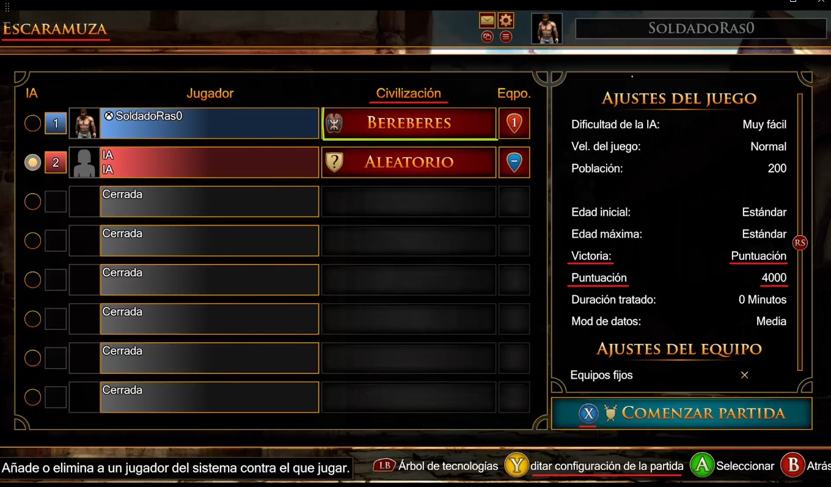Image resolution: width=831 pixels, height=487 pixels.
Task: Toggle the IA radio button for player 2
Action: click(x=32, y=163)
